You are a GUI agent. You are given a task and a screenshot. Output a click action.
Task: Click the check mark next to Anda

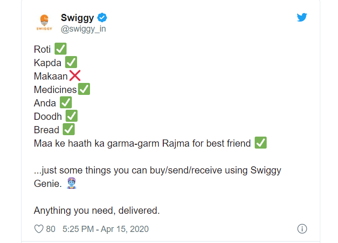tap(66, 103)
